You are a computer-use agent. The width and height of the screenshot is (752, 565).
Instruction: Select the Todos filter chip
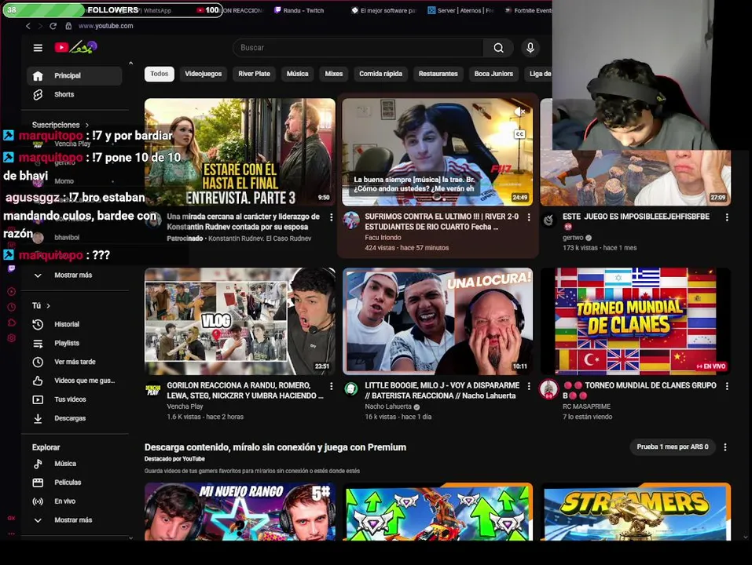160,74
